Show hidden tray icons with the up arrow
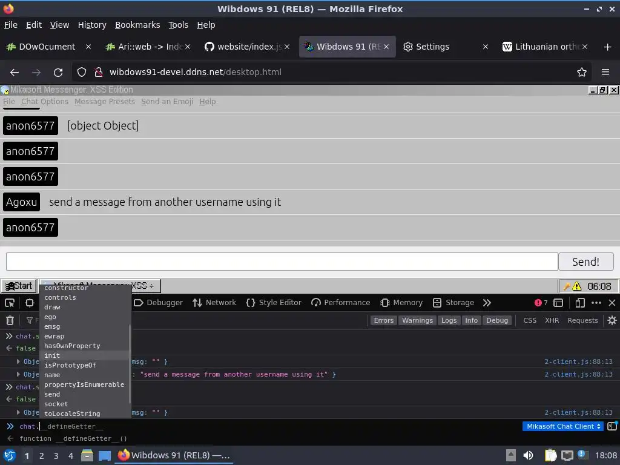Image resolution: width=620 pixels, height=465 pixels. (x=511, y=455)
